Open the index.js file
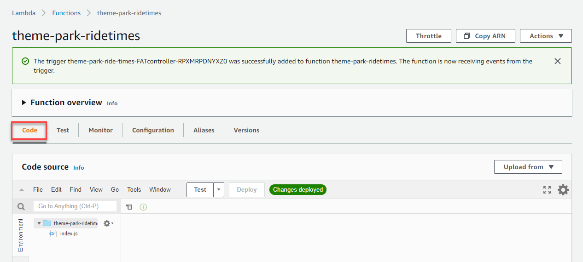The image size is (583, 262). coord(69,234)
